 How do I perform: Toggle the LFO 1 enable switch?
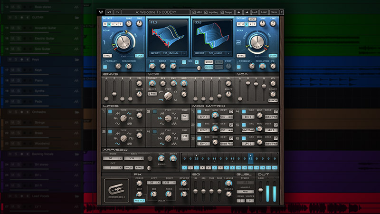tap(110, 112)
